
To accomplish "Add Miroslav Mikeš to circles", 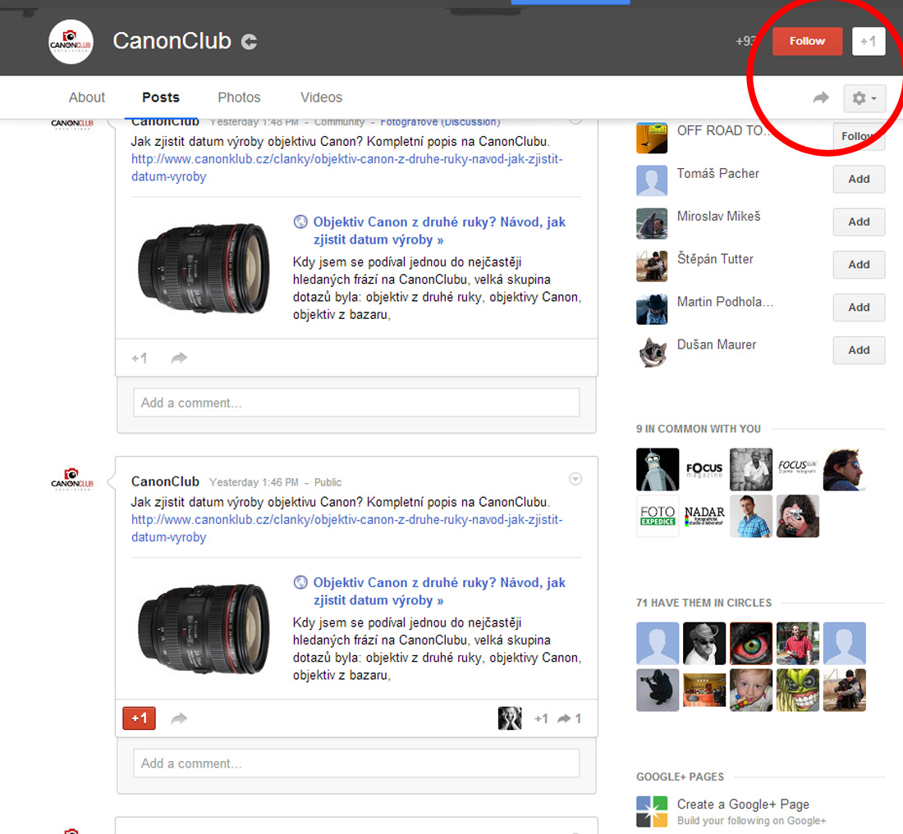I will (x=859, y=221).
